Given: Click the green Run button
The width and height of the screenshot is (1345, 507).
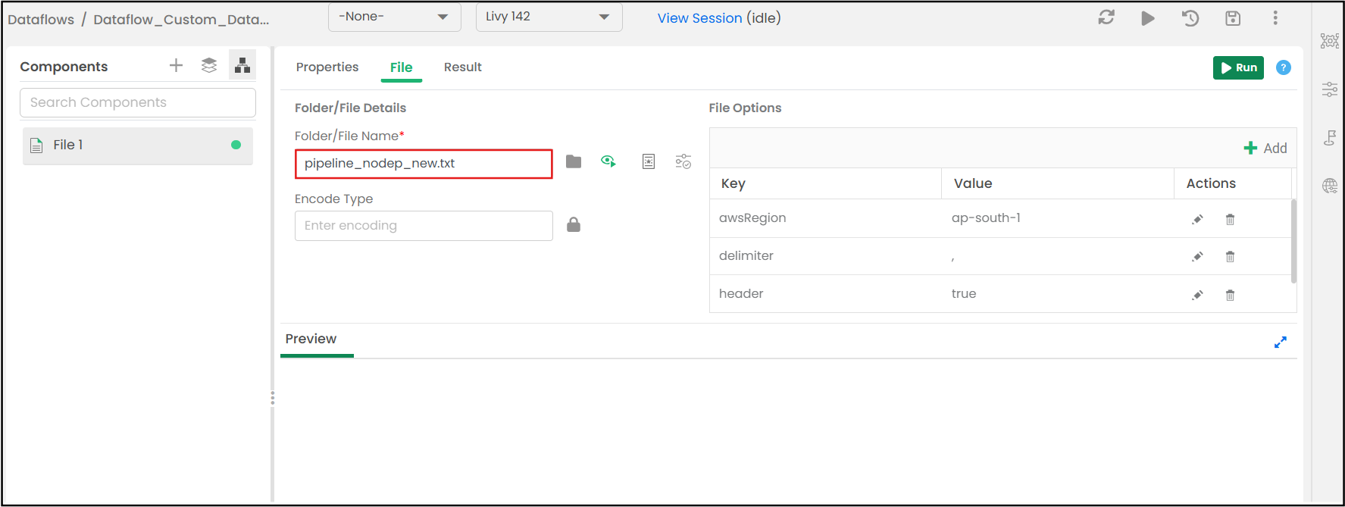Looking at the screenshot, I should (1238, 67).
